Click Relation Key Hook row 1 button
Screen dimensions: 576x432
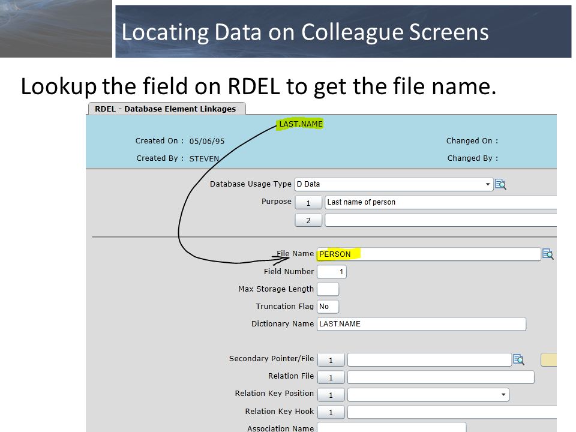coord(331,412)
